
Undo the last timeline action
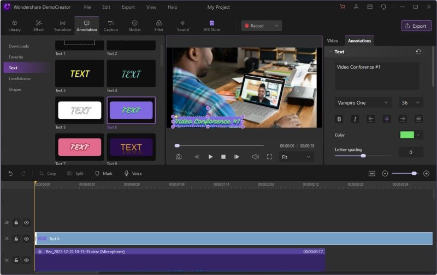tap(10, 174)
